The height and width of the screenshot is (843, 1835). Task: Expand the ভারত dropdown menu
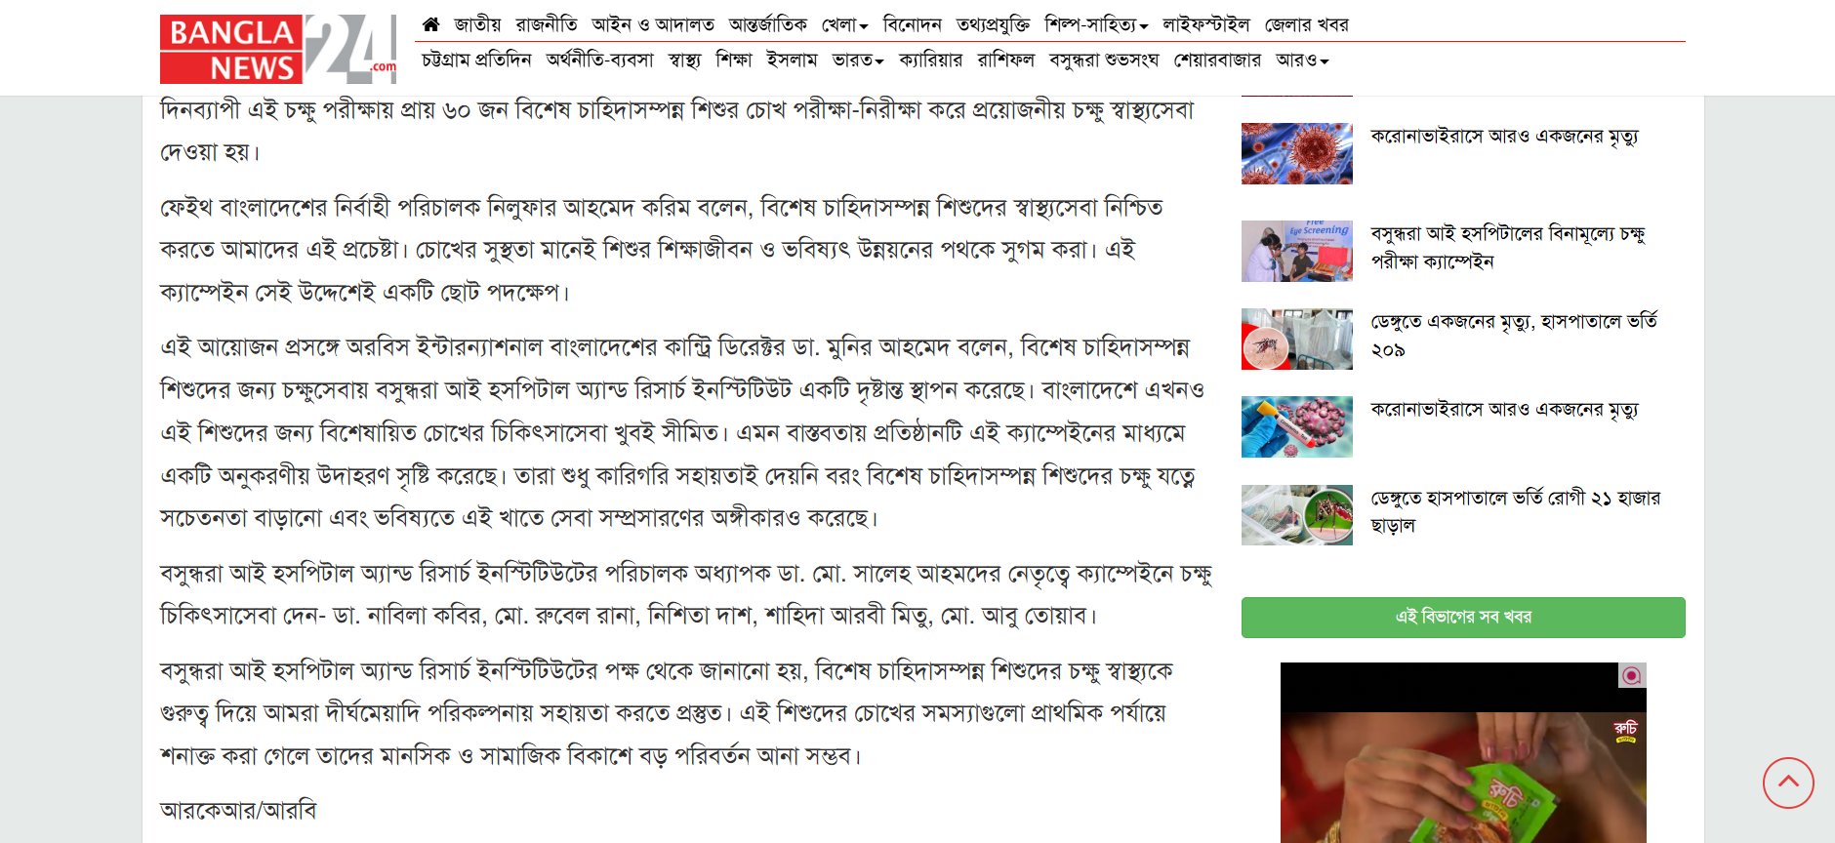pyautogui.click(x=858, y=60)
